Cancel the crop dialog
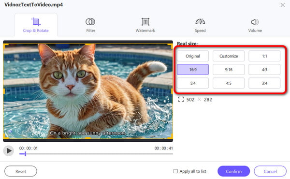 (x=270, y=171)
